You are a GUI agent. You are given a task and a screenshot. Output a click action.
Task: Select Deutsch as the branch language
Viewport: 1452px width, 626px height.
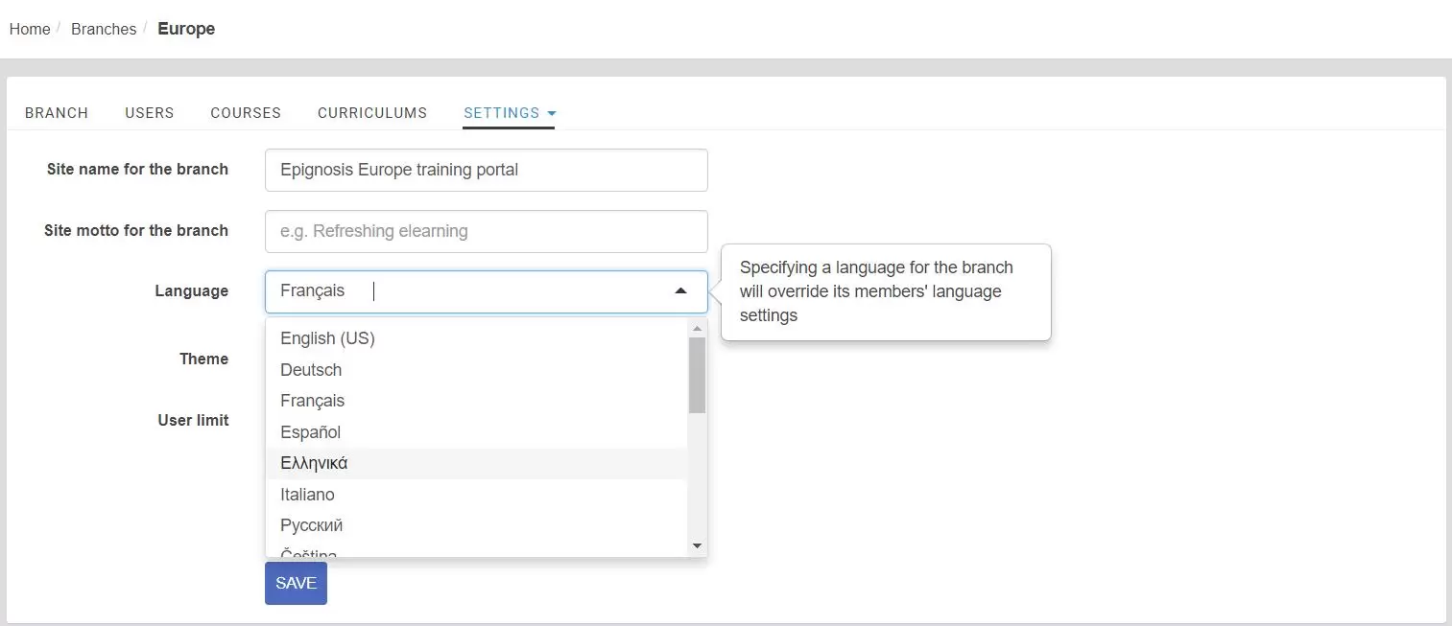[x=310, y=369]
